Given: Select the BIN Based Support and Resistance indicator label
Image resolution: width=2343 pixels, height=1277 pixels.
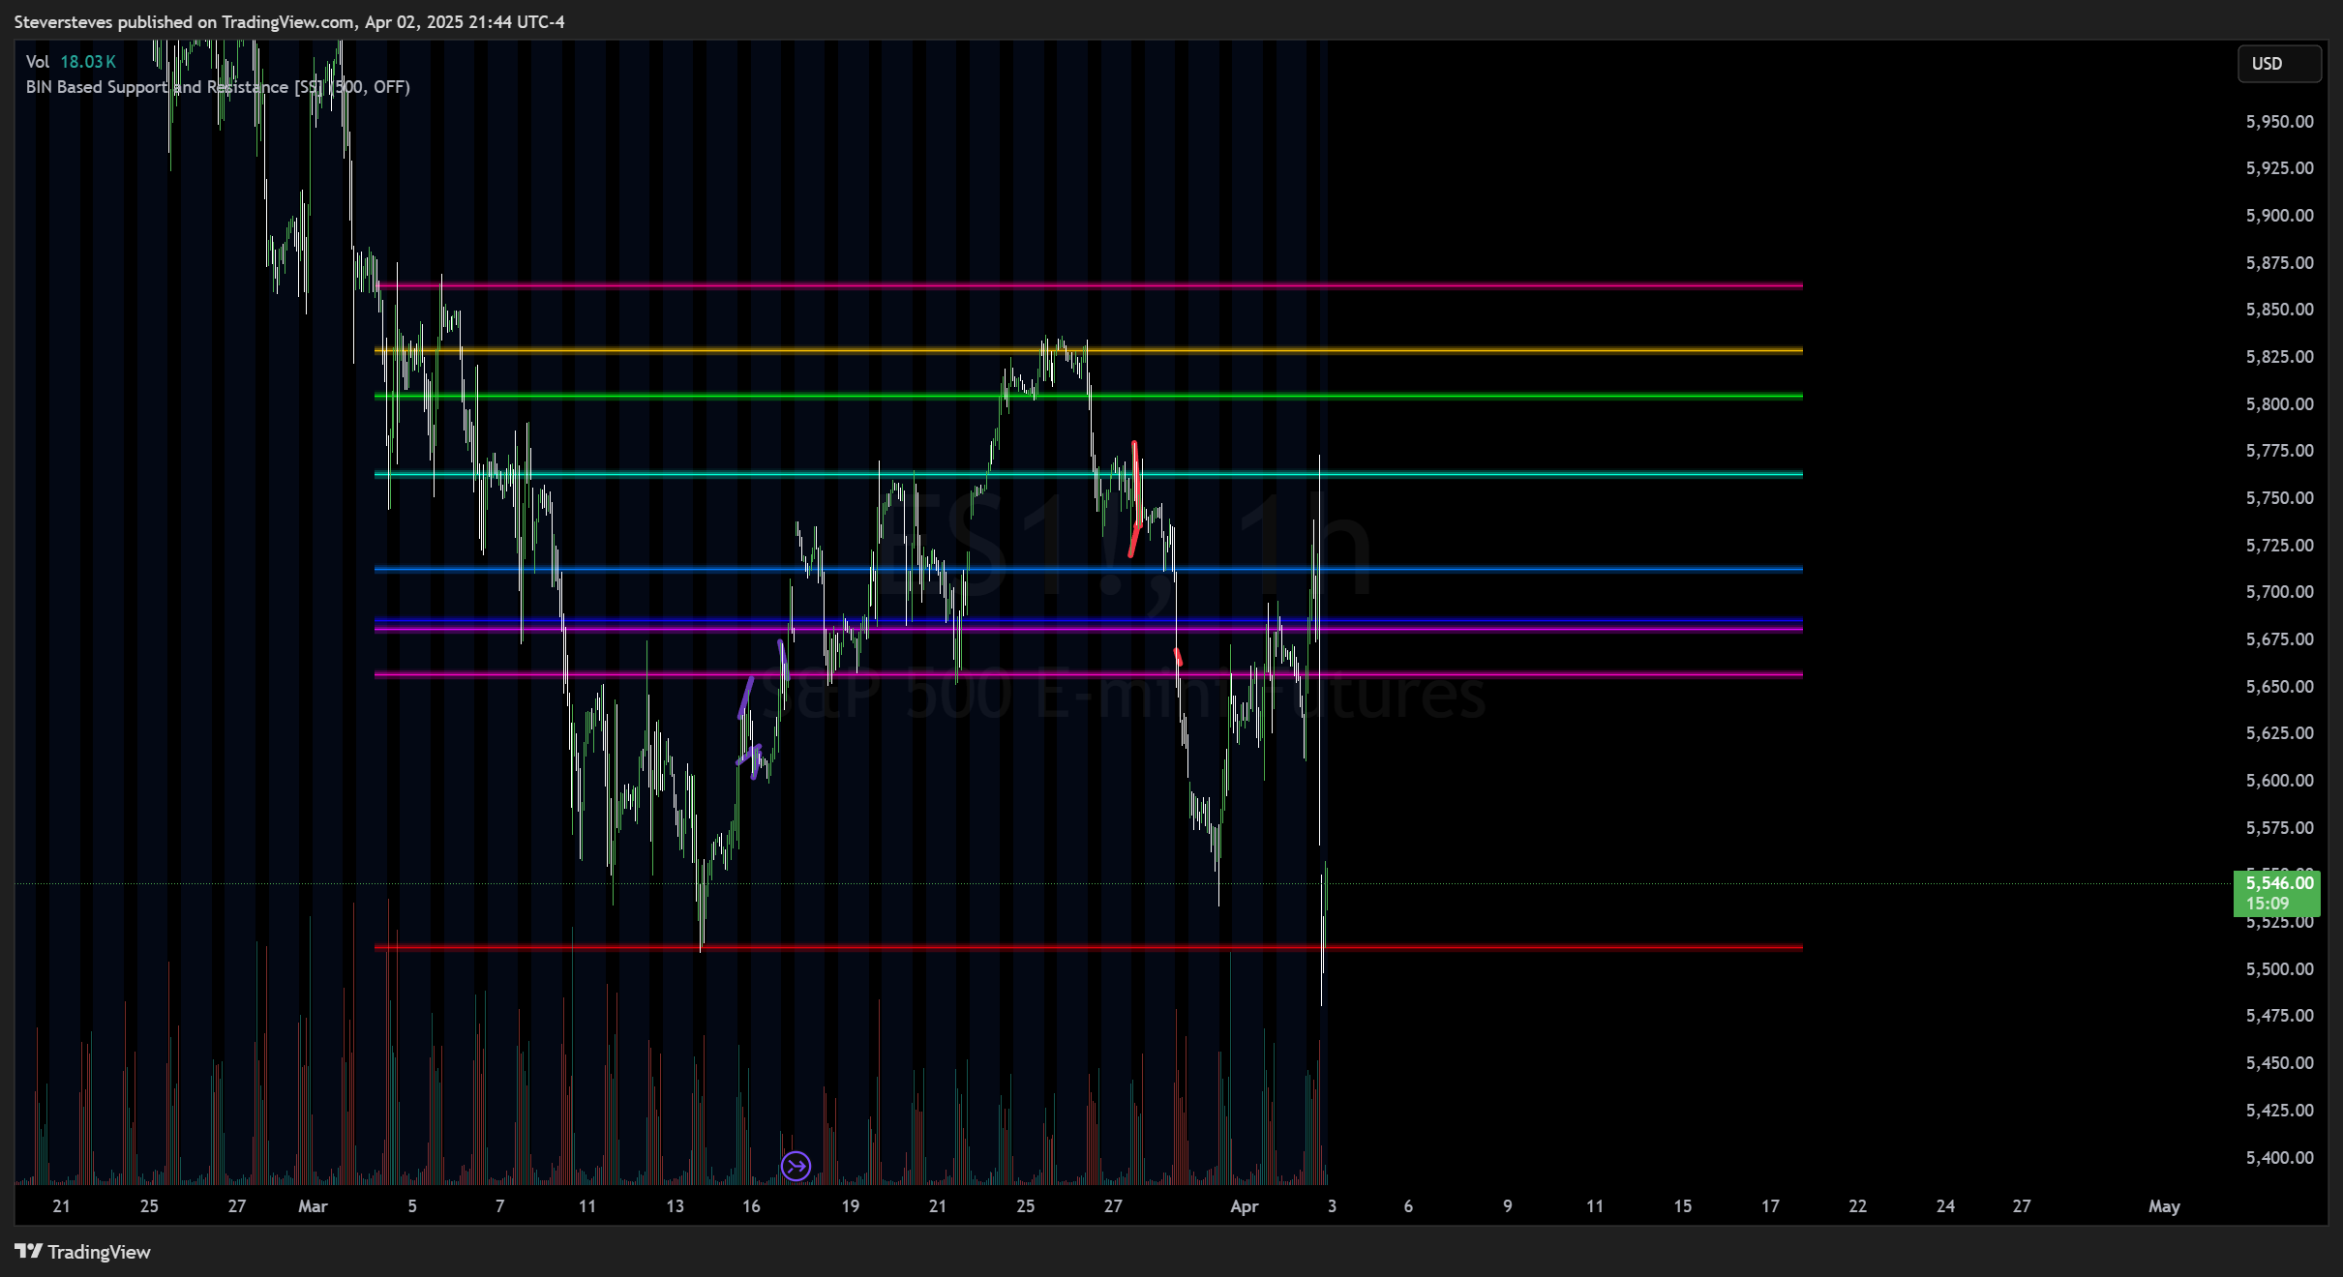Looking at the screenshot, I should pos(218,87).
